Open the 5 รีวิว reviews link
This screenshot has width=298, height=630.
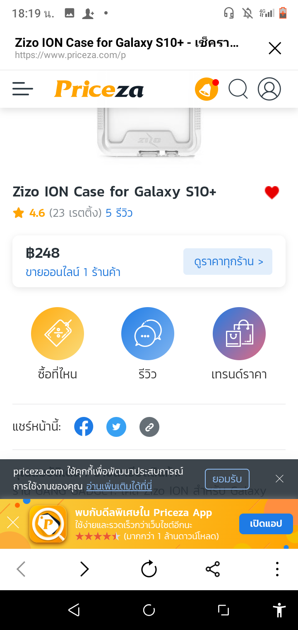(x=119, y=213)
